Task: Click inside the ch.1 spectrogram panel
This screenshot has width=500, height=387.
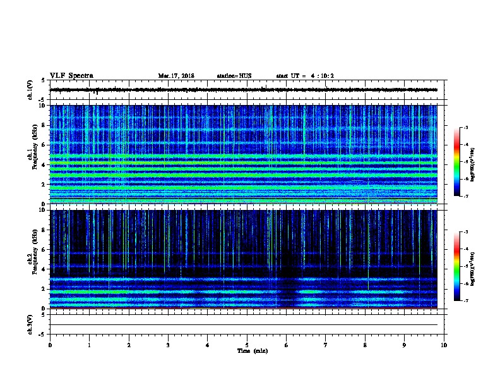Action: [x=244, y=154]
